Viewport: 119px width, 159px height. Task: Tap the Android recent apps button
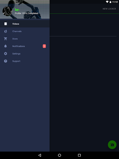tap(79, 155)
